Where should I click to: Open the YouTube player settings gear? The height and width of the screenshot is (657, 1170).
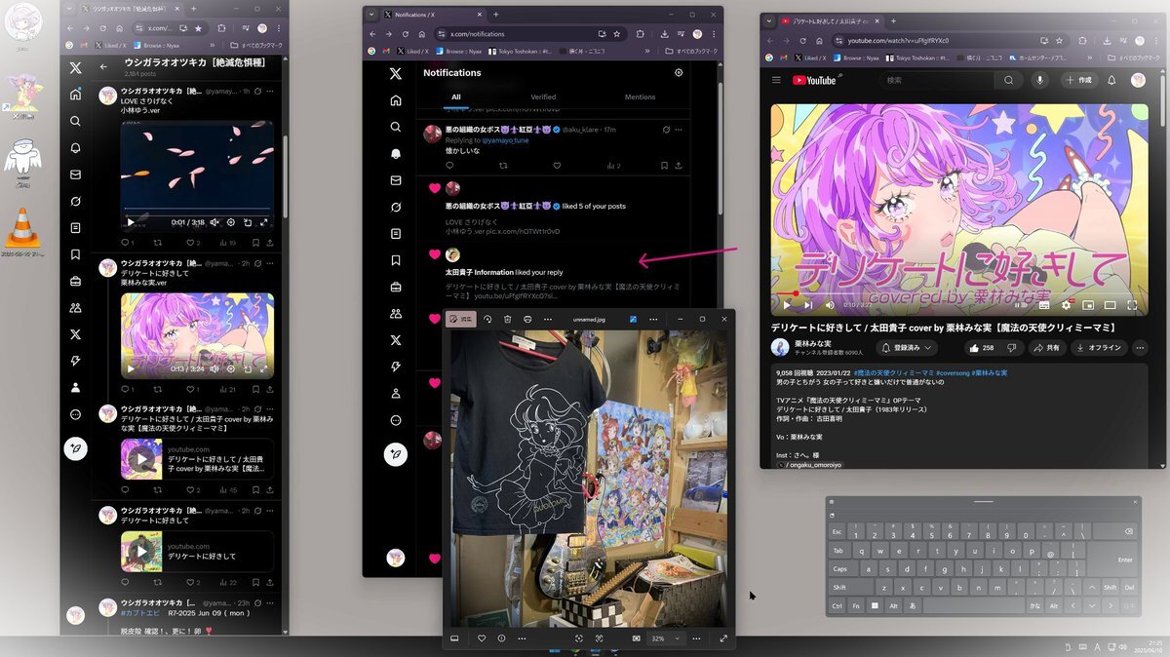(1066, 305)
